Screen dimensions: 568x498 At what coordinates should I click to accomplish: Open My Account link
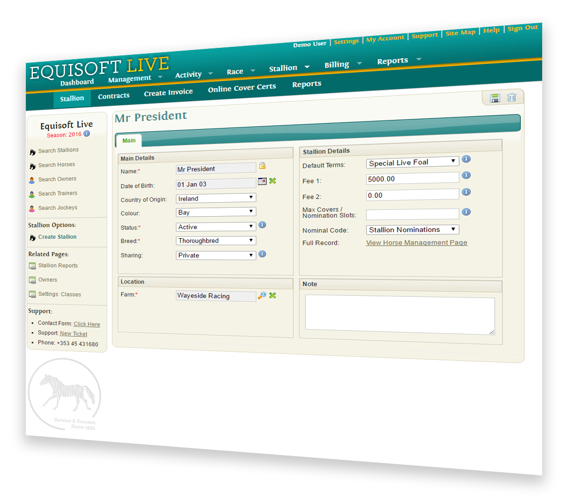[385, 38]
